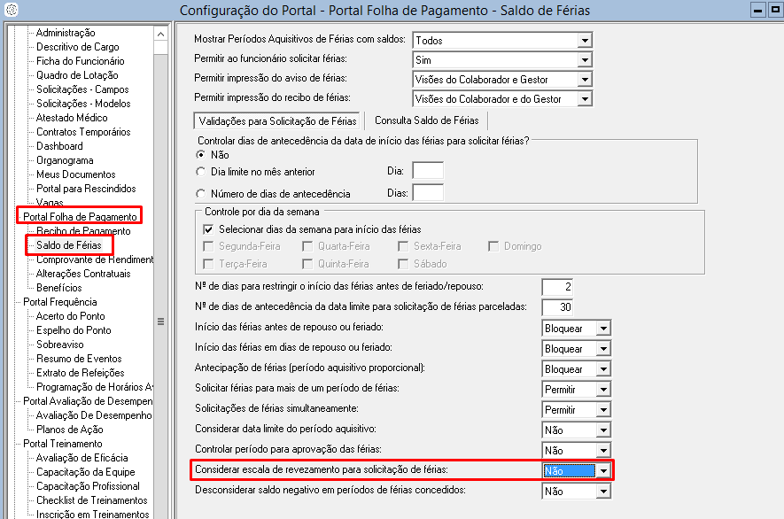Click the days before holiday field
The image size is (784, 519).
click(x=557, y=287)
